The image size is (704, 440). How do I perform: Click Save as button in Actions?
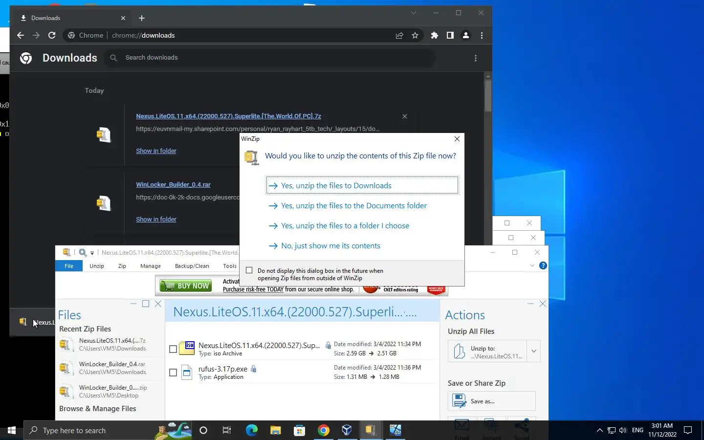(x=491, y=401)
